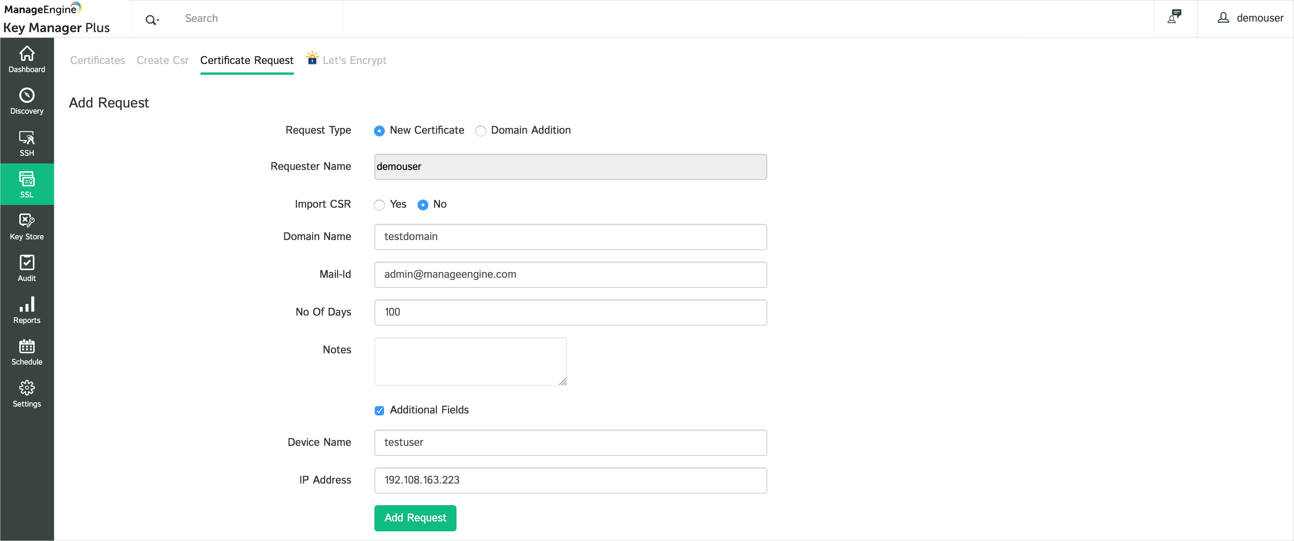This screenshot has width=1294, height=541.
Task: Open the Dashboard home icon
Action: (x=27, y=53)
